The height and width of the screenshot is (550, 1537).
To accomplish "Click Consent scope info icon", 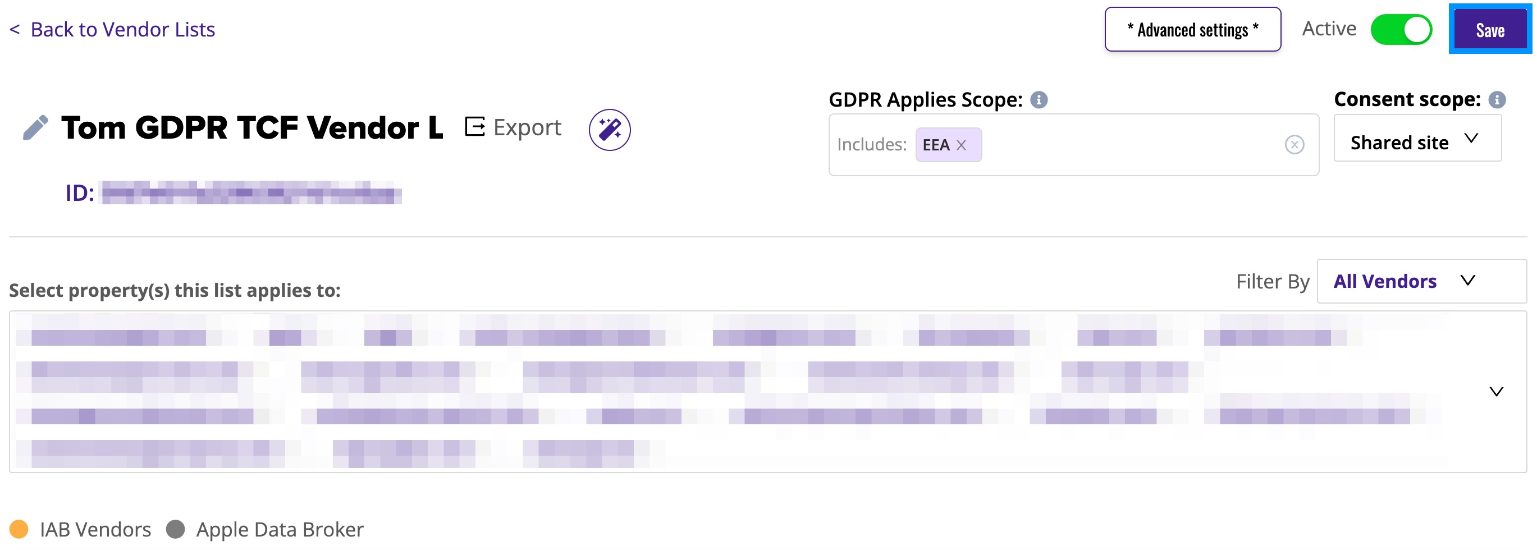I will (1497, 100).
